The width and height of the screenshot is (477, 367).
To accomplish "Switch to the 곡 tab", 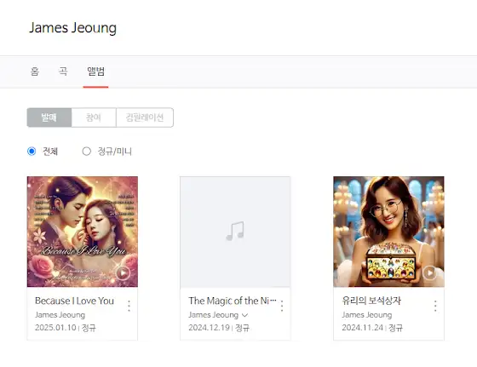I will pos(63,72).
